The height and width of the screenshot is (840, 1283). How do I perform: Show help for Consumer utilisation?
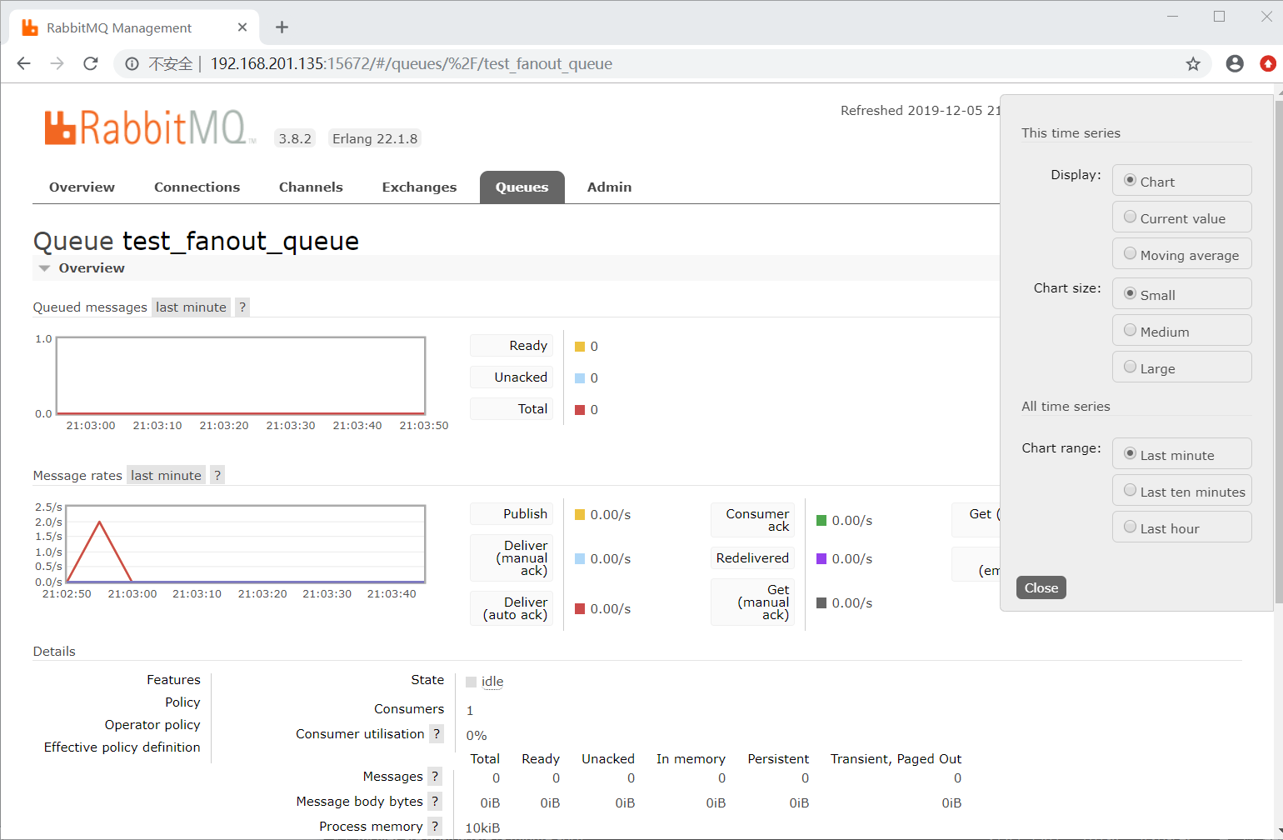point(437,733)
